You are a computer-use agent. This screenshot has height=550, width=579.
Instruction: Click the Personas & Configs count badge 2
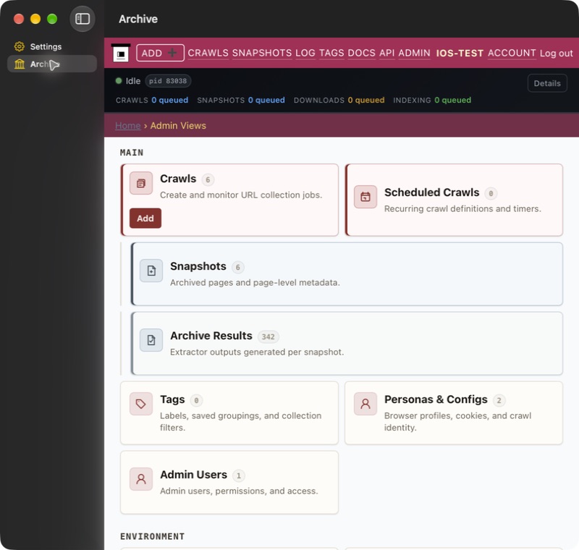[x=499, y=400]
